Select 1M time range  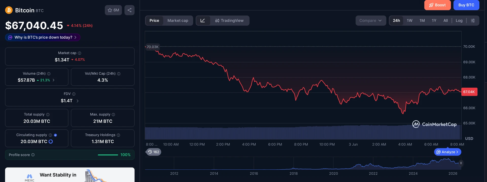(x=422, y=21)
